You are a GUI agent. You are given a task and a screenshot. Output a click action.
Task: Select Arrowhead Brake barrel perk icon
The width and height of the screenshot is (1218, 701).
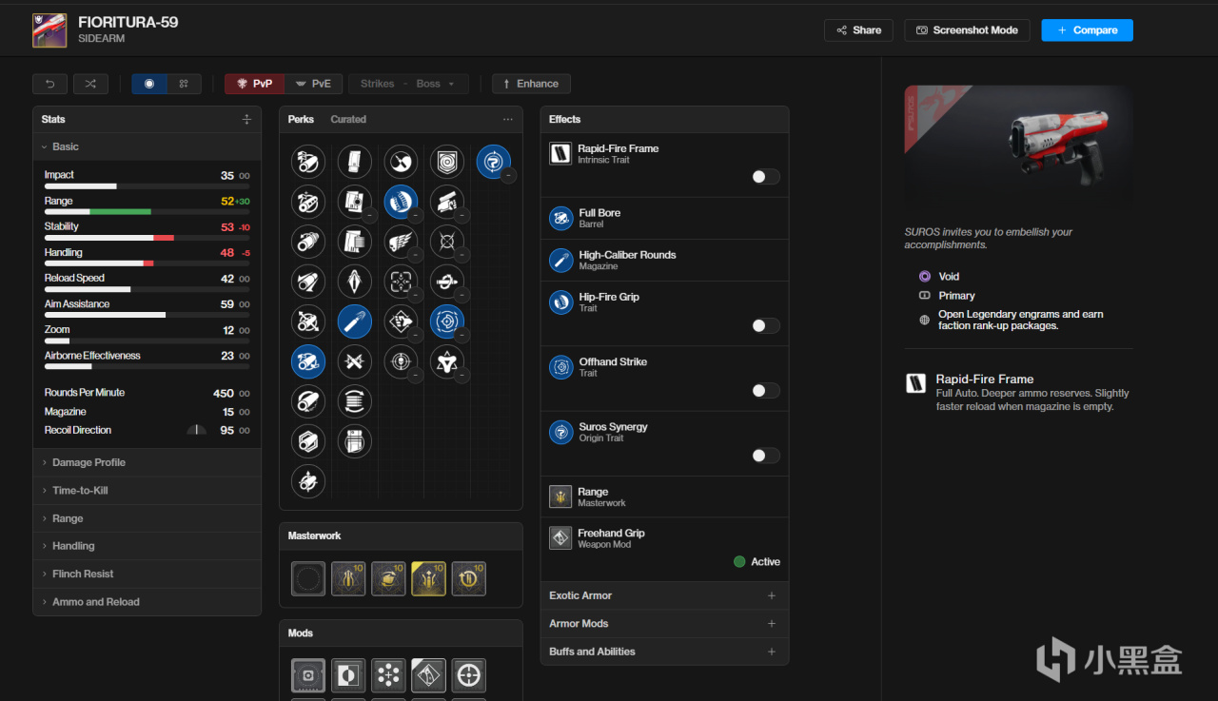[308, 162]
